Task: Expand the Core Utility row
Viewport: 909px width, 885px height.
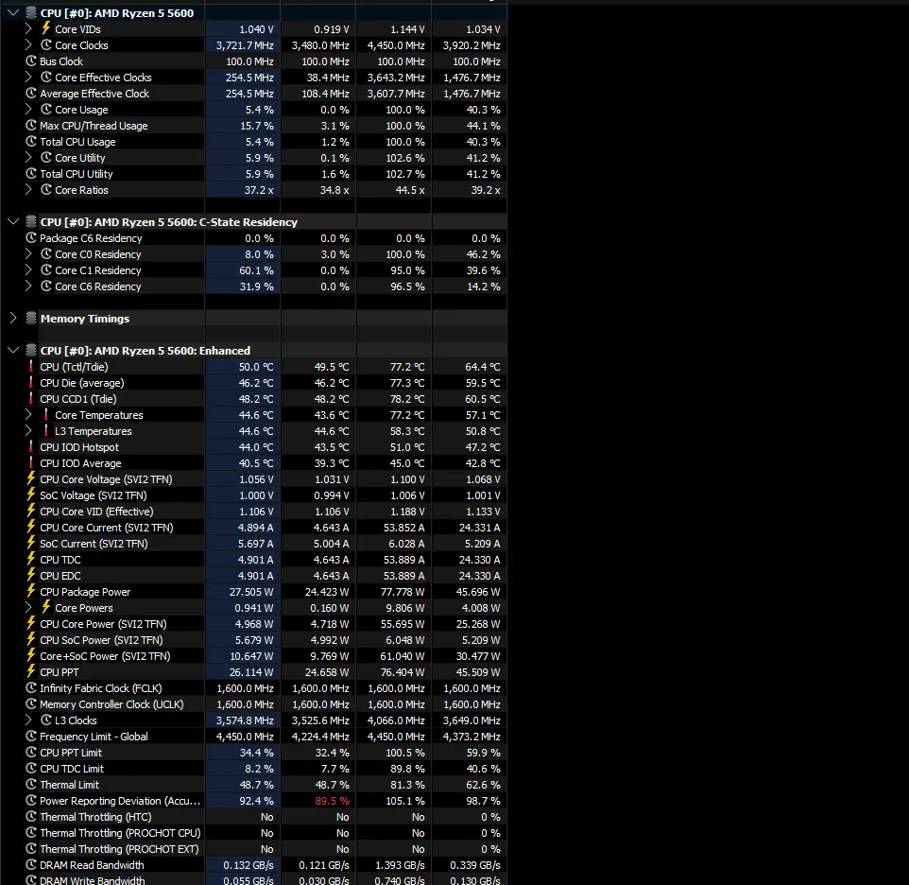Action: [x=28, y=157]
